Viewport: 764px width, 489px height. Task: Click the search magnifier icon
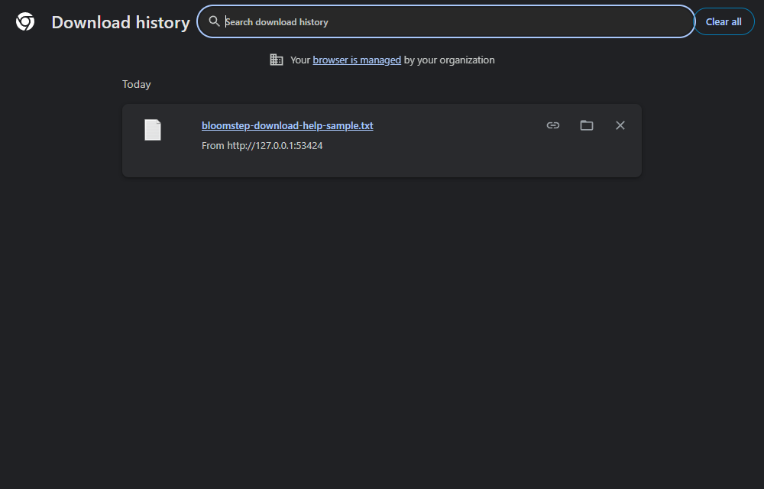[214, 21]
